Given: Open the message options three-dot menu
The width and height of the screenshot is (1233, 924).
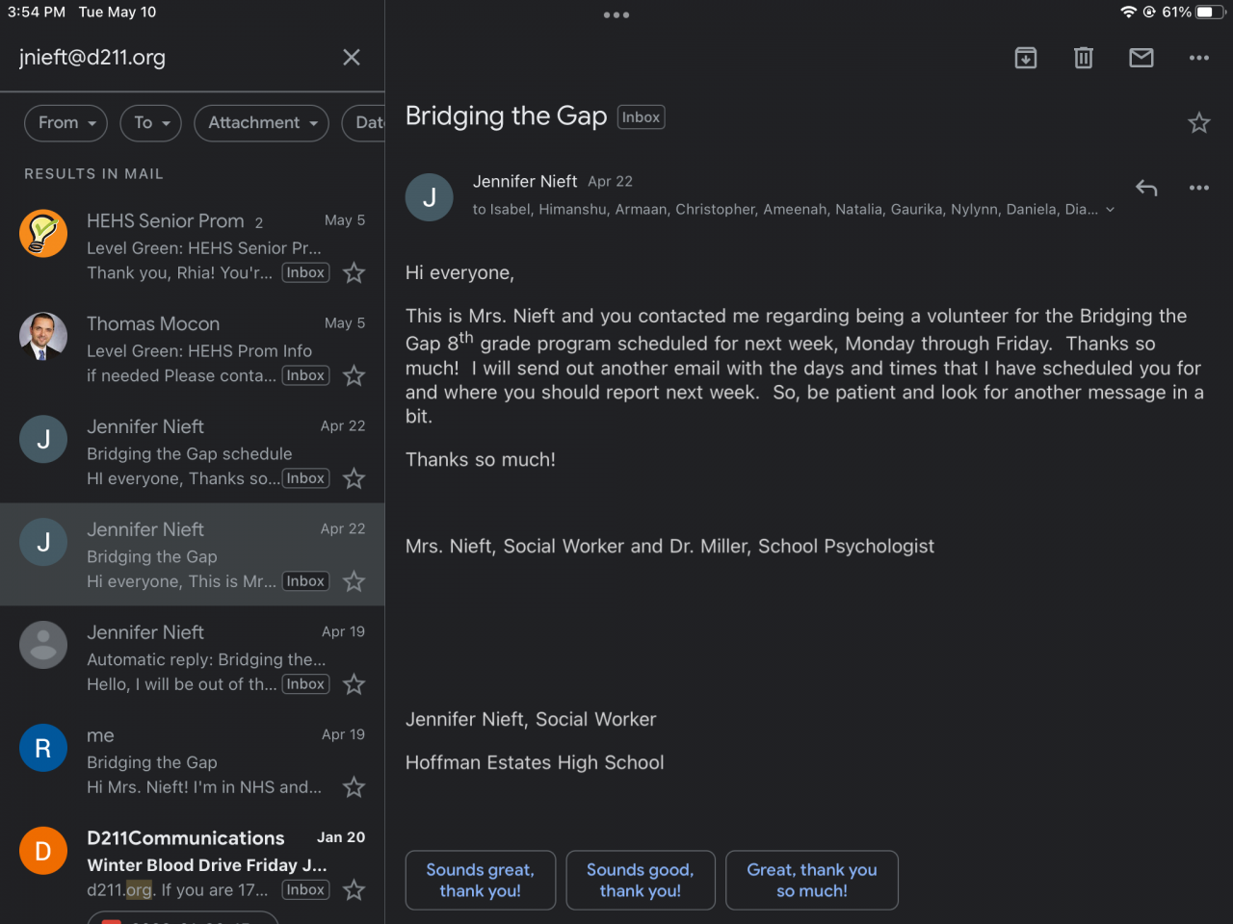Looking at the screenshot, I should click(1199, 188).
